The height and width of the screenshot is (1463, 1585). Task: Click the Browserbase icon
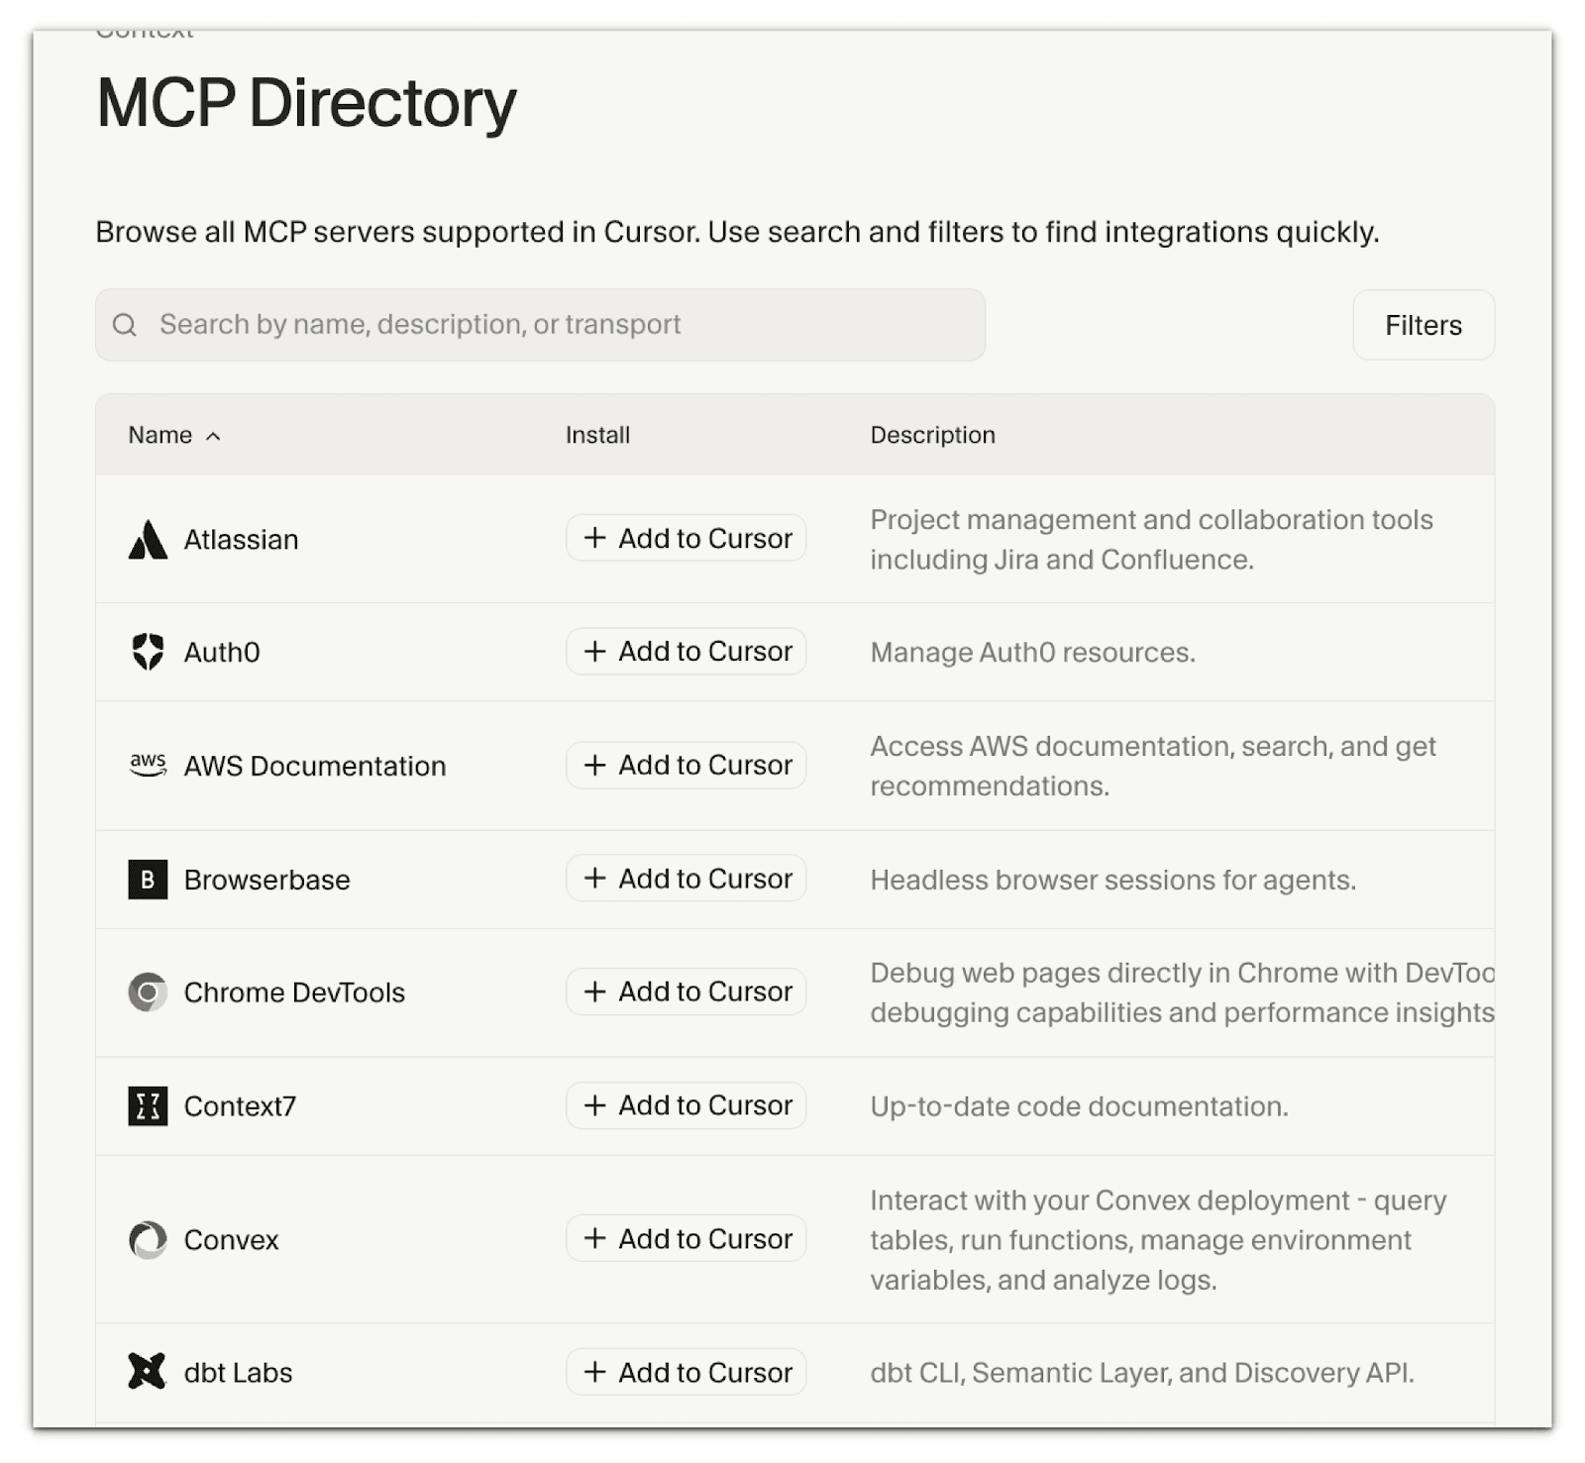147,879
